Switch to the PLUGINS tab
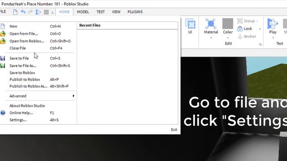The image size is (287, 161). pos(135,12)
